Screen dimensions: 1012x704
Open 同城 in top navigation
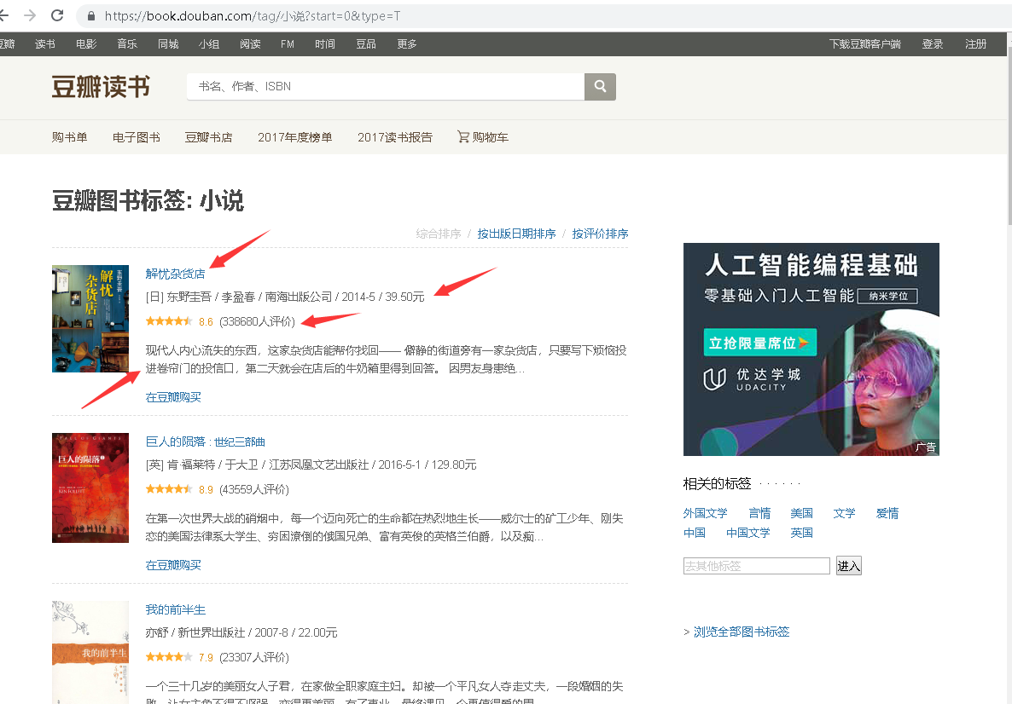[168, 43]
